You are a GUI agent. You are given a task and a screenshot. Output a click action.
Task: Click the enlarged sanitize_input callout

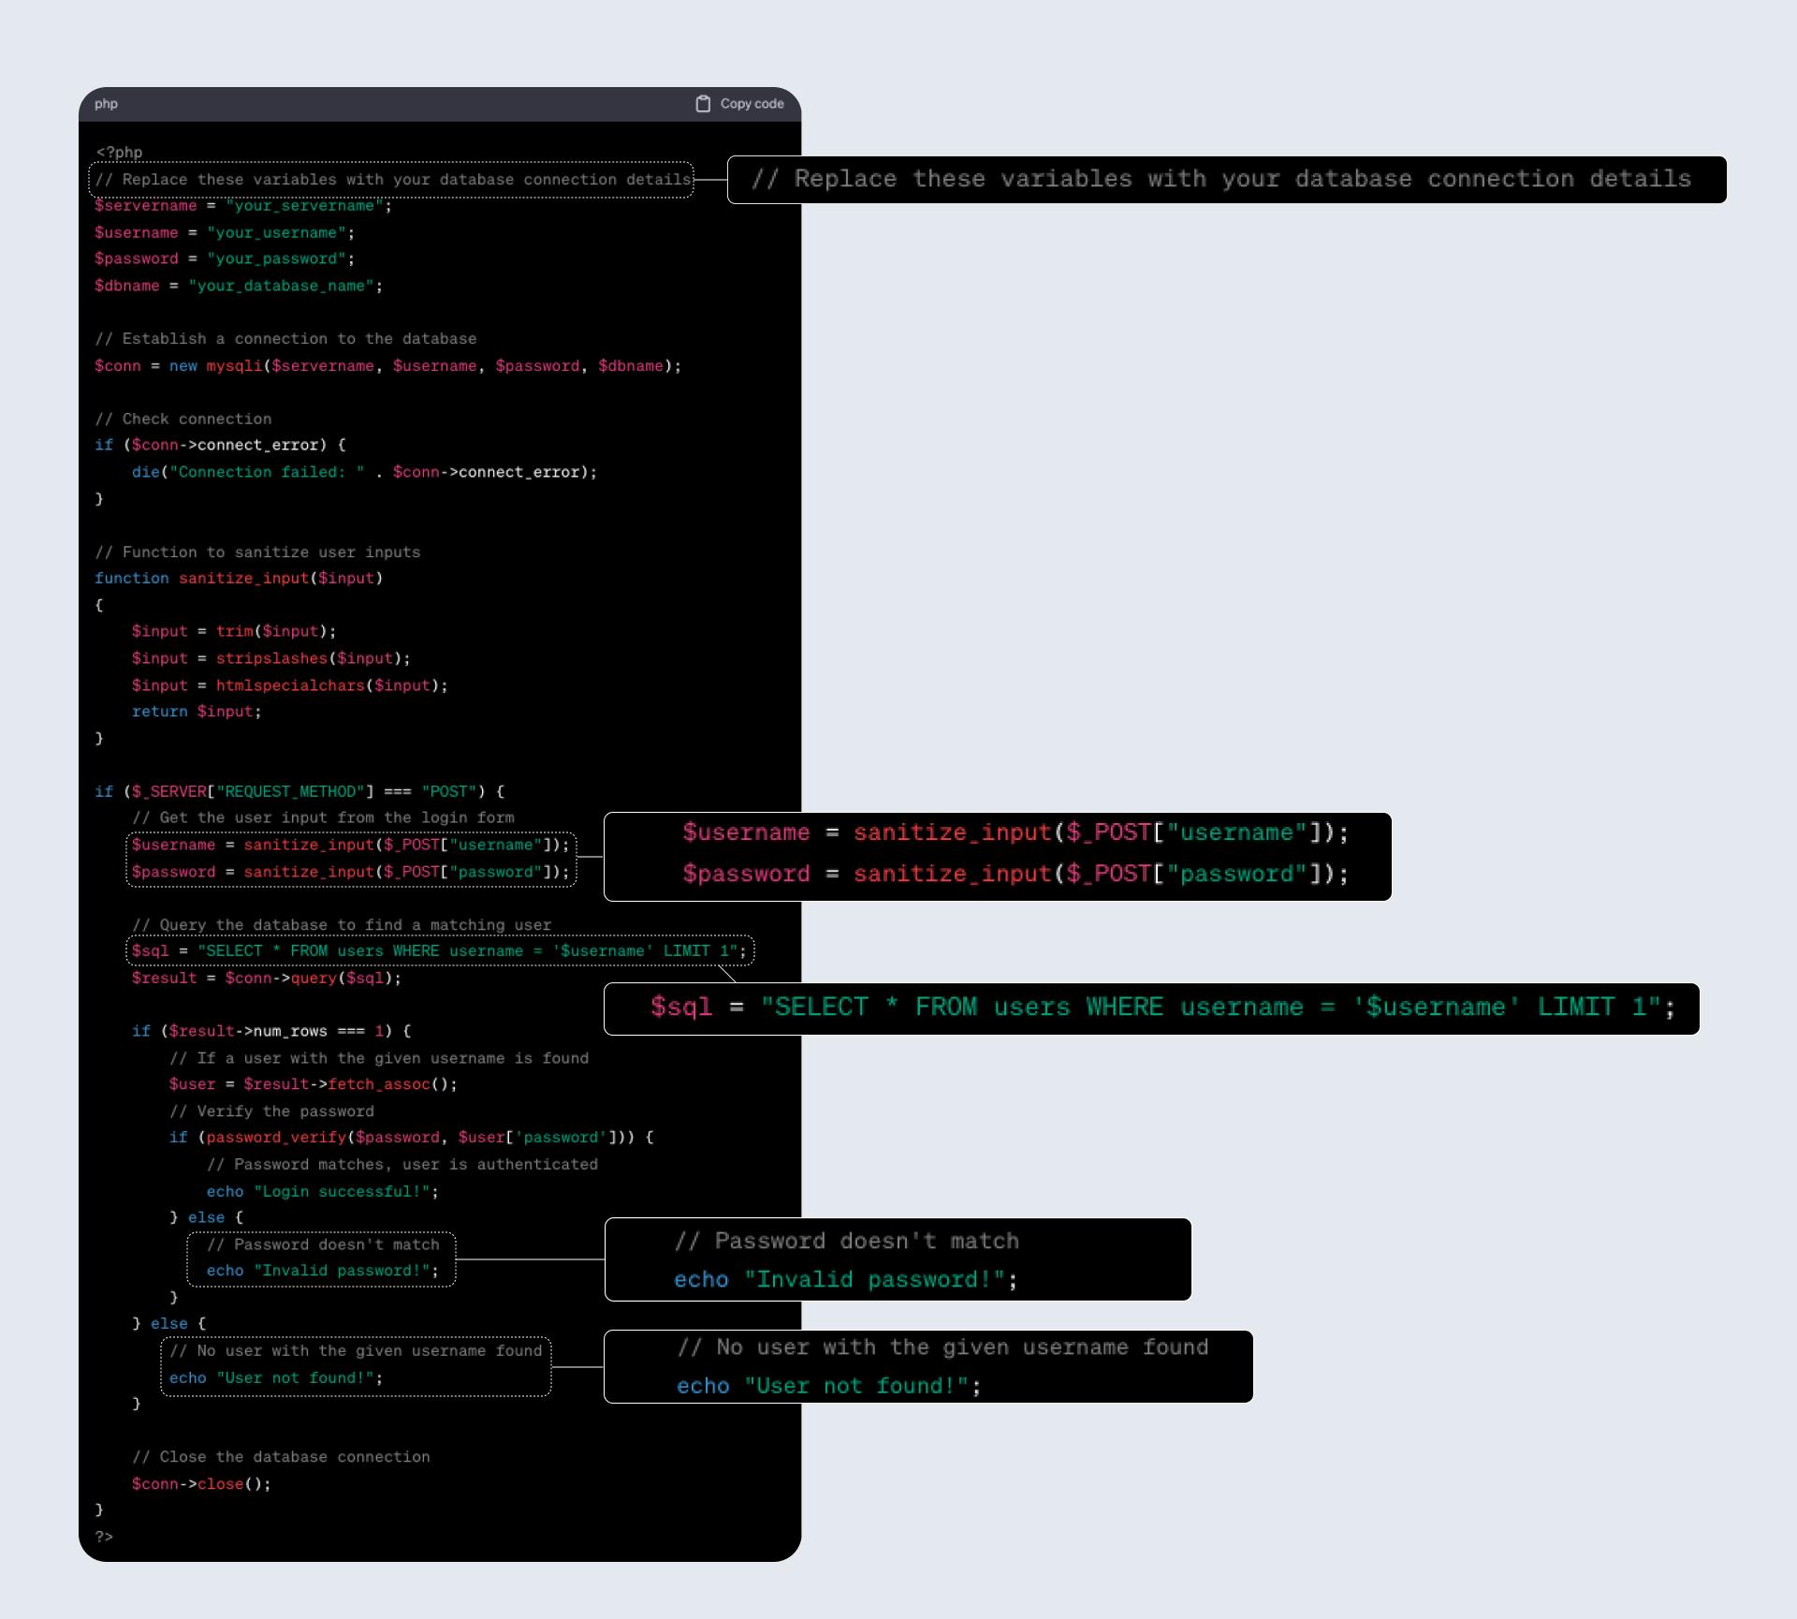click(x=998, y=857)
